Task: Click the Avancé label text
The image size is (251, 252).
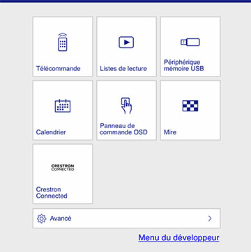Action: click(x=61, y=219)
